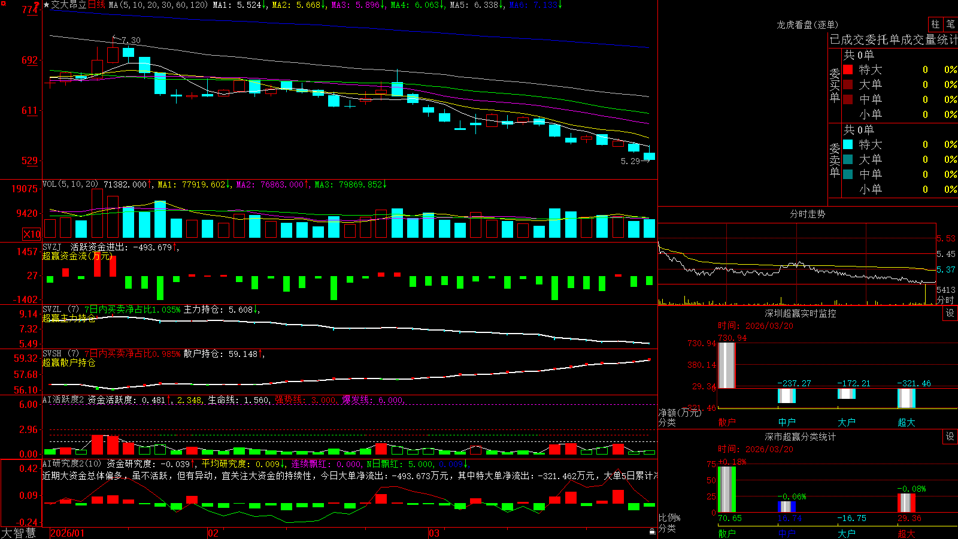Image resolution: width=958 pixels, height=539 pixels.
Task: Click the lock icon at chart bottom
Action: (653, 532)
